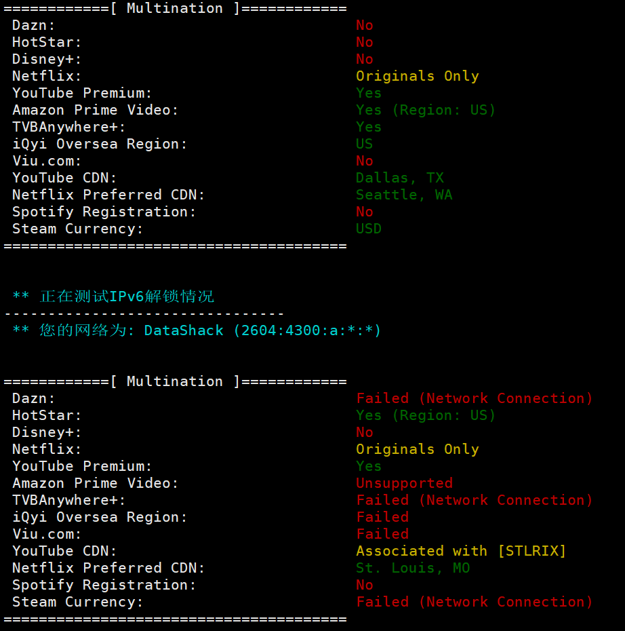Click the "USD" Steam Currency value

pyautogui.click(x=369, y=229)
